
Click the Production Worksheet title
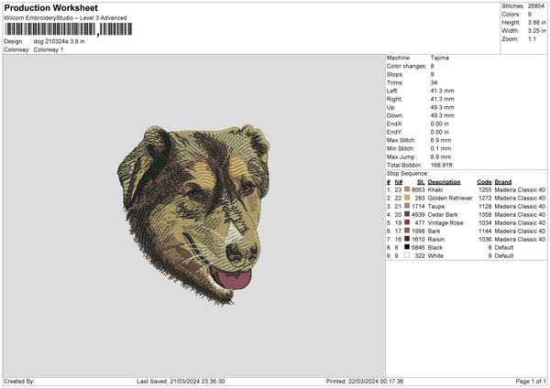(x=50, y=7)
